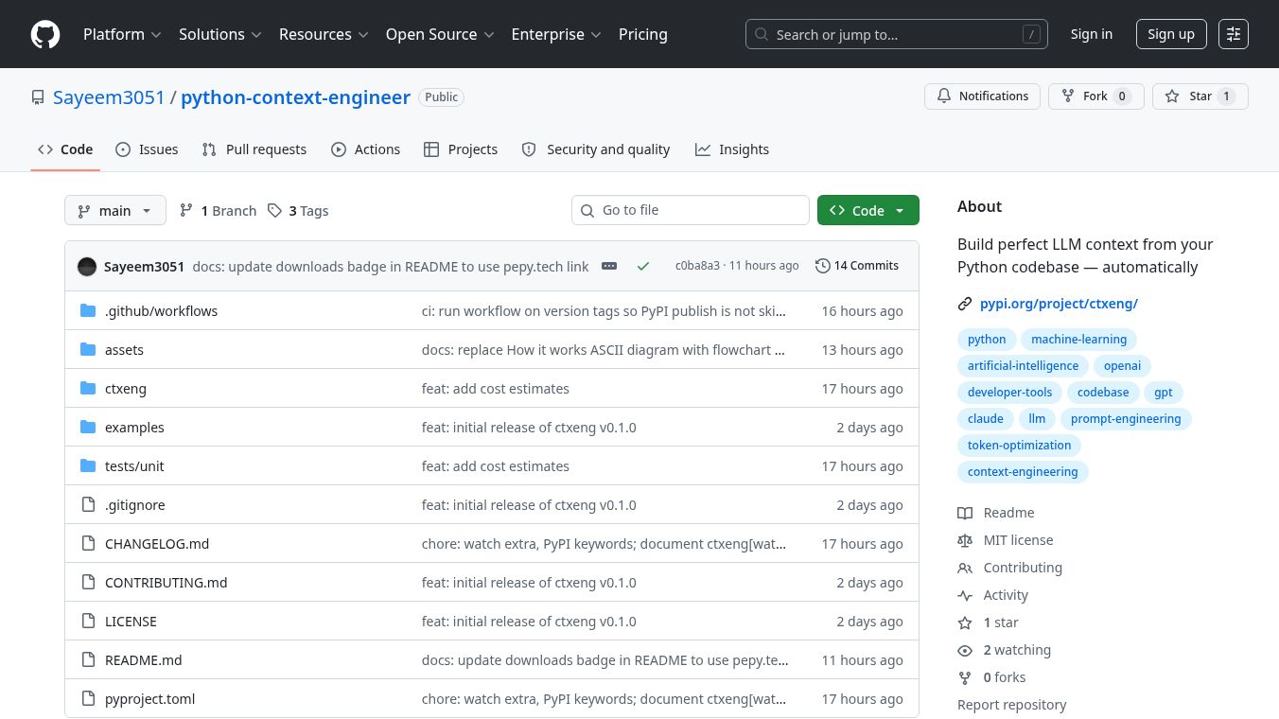Click the commit details ellipsis icon
Image resolution: width=1279 pixels, height=719 pixels.
click(x=609, y=266)
